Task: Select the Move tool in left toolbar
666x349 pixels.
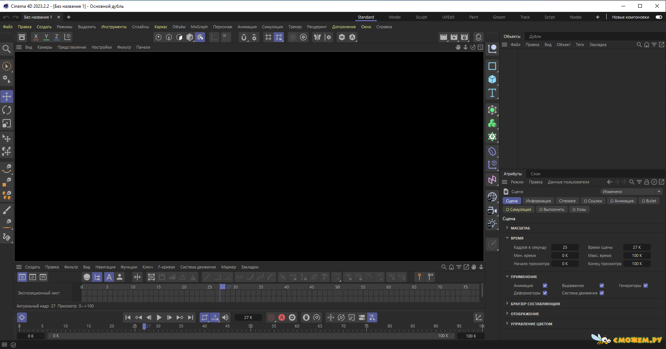Action: 7,97
